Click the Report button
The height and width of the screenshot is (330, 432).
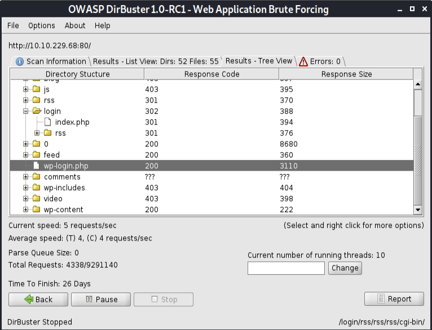pos(394,299)
